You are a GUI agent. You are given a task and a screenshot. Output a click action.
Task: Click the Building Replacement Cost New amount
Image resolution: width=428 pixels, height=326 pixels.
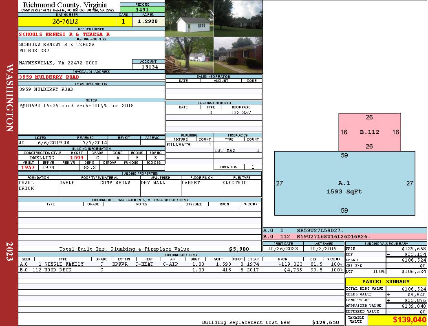pyautogui.click(x=326, y=322)
